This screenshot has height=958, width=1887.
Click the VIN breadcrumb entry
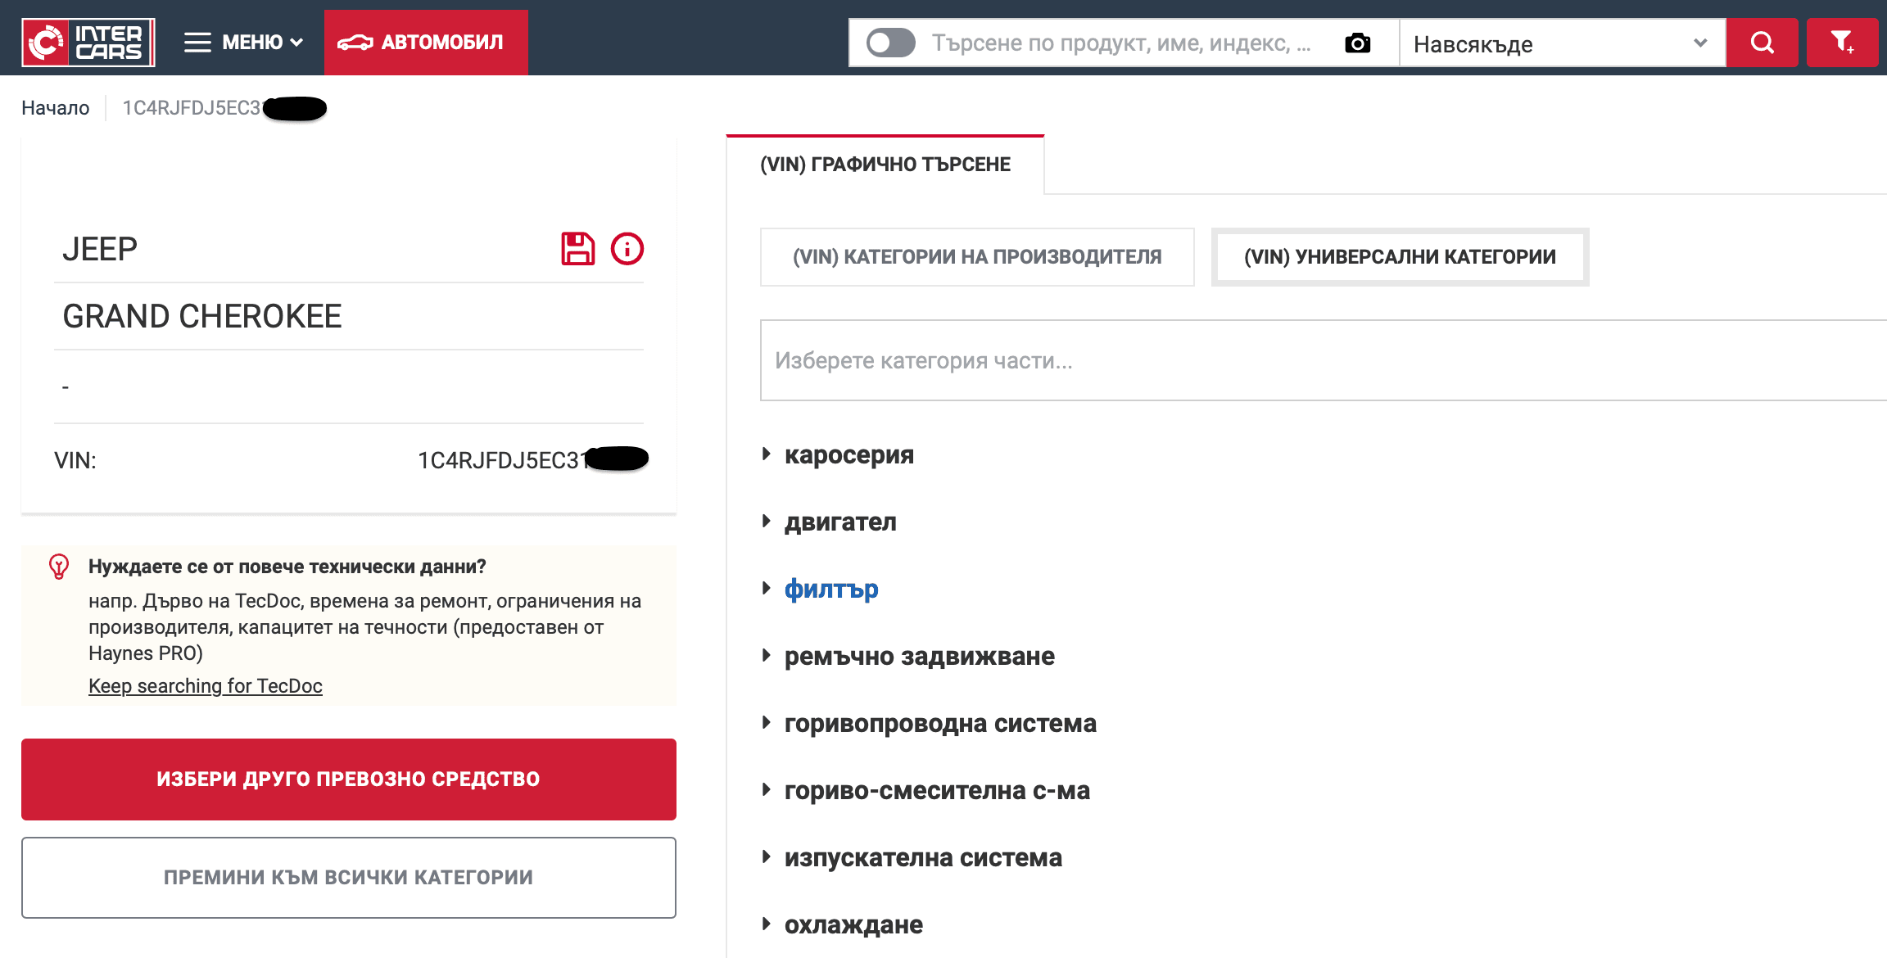(224, 108)
